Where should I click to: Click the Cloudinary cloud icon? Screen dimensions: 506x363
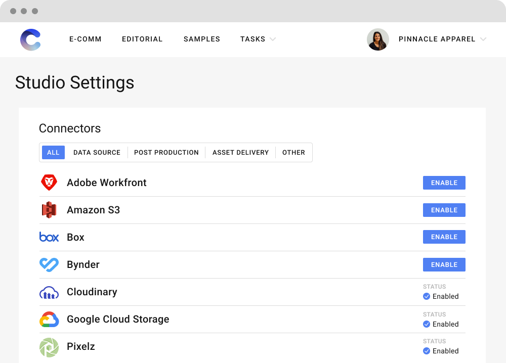click(49, 292)
